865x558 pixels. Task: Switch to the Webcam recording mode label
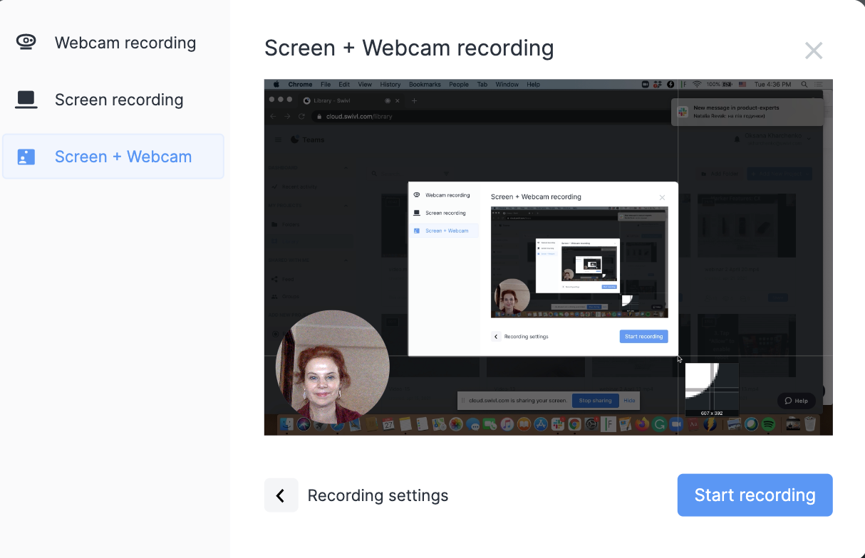[x=125, y=43]
